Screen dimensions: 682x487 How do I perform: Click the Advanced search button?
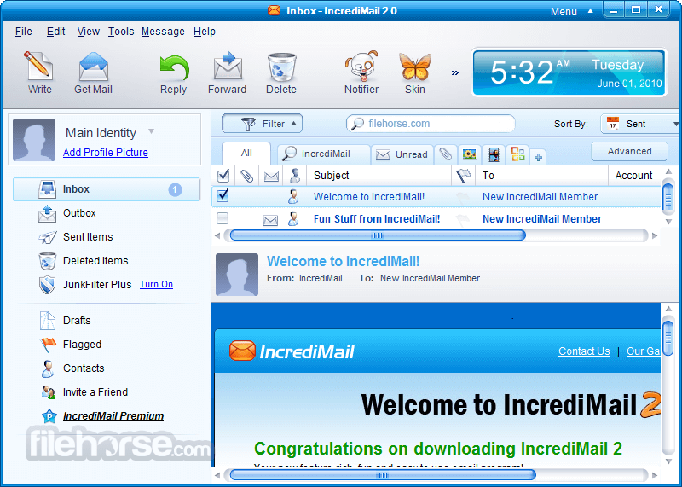pyautogui.click(x=629, y=151)
